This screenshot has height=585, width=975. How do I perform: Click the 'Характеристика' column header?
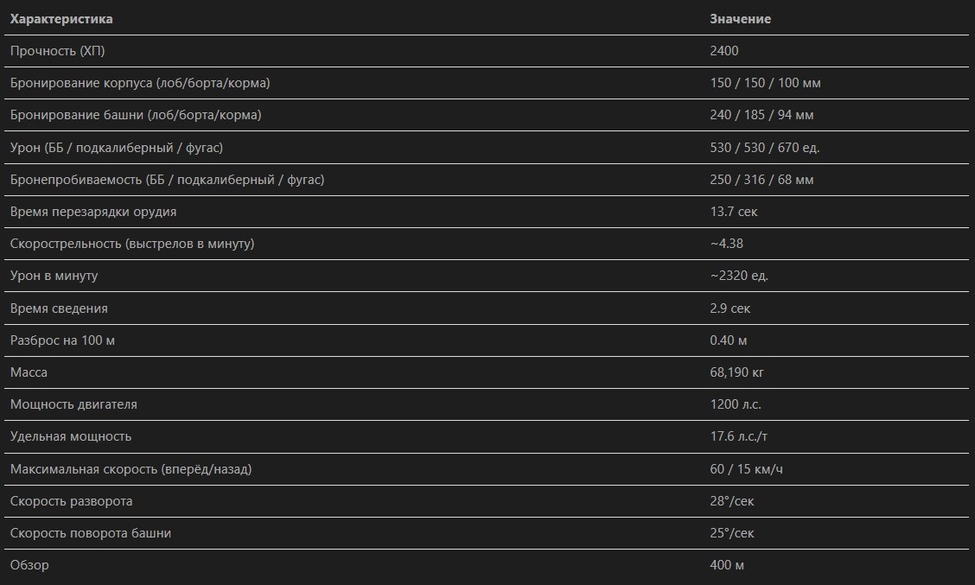tap(61, 19)
